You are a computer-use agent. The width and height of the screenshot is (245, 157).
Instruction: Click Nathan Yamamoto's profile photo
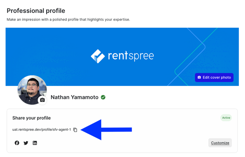(x=32, y=90)
